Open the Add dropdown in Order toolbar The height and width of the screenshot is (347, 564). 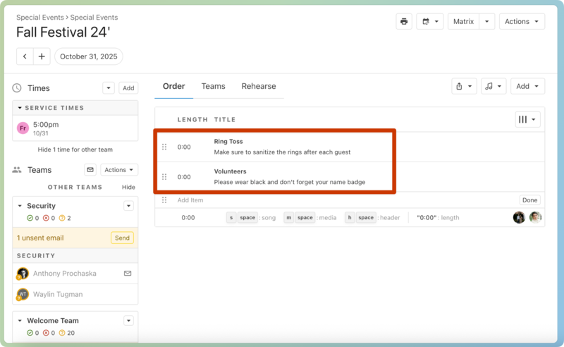[527, 86]
